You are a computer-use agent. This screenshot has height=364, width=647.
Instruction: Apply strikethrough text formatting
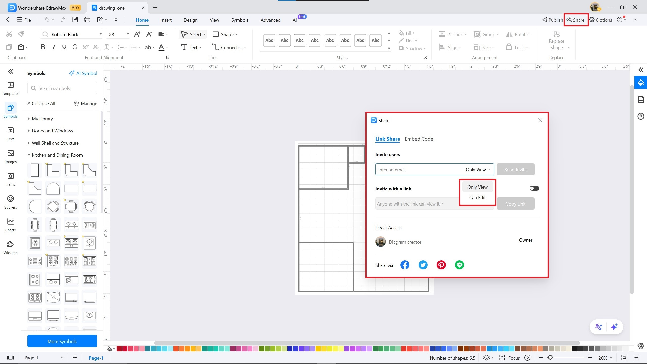point(75,47)
